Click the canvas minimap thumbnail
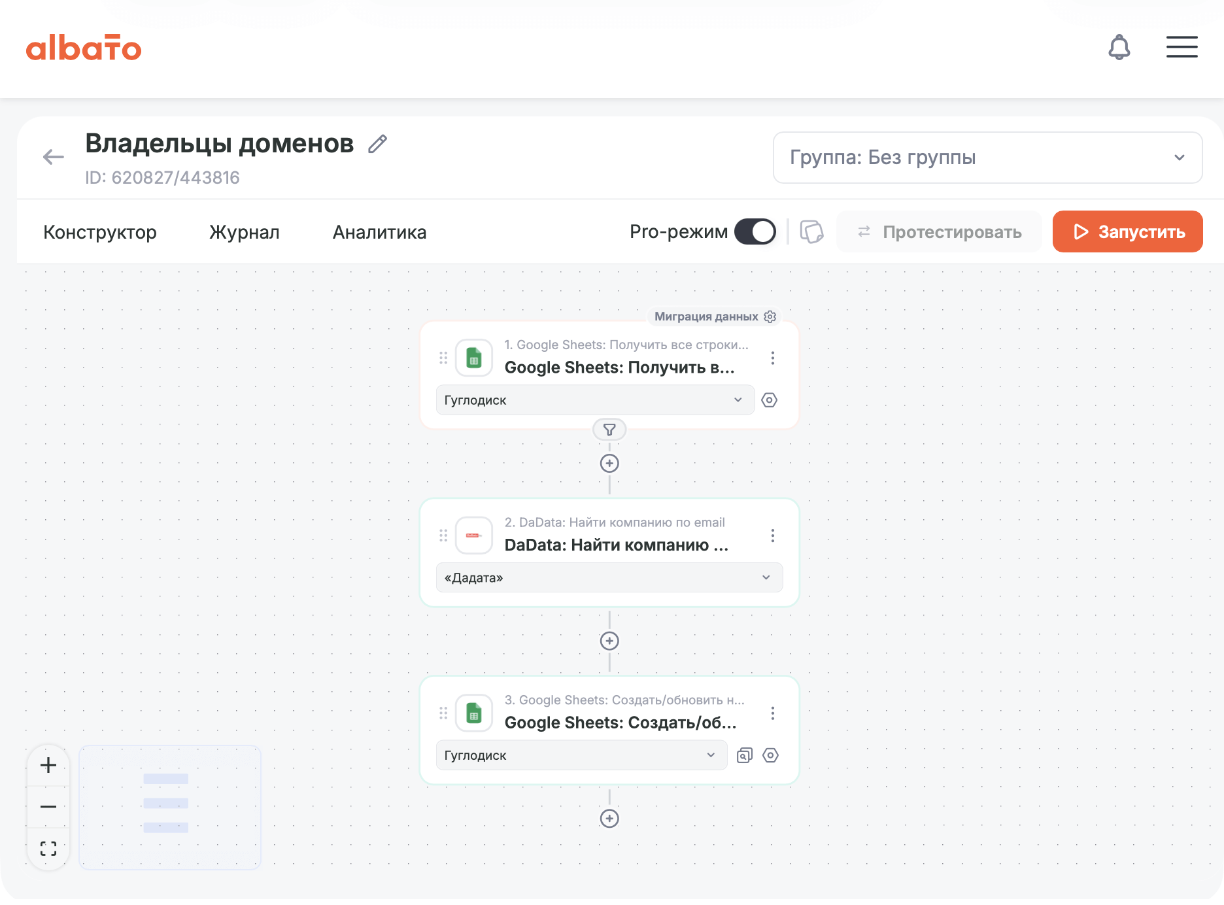 pyautogui.click(x=169, y=807)
